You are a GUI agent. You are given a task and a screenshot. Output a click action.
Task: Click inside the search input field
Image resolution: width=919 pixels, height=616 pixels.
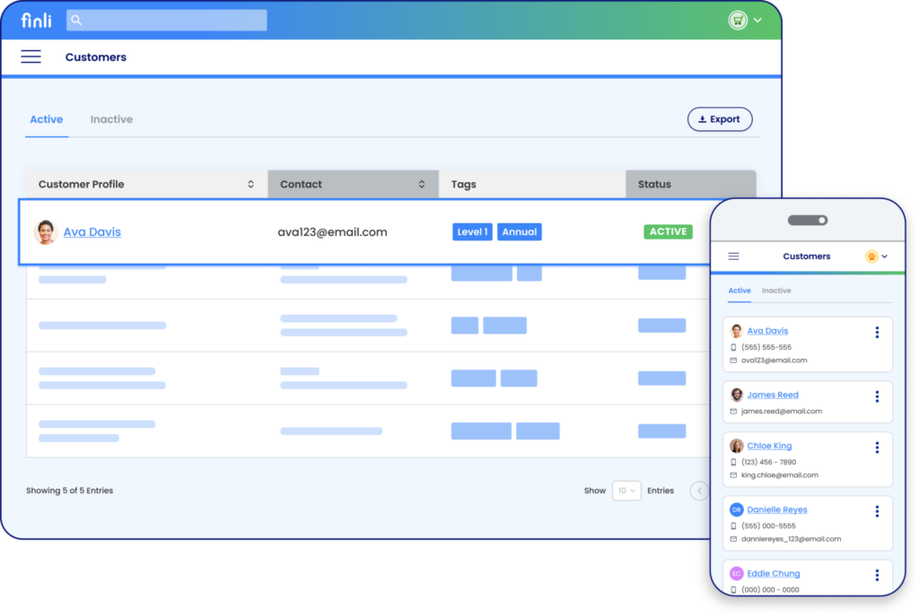171,19
